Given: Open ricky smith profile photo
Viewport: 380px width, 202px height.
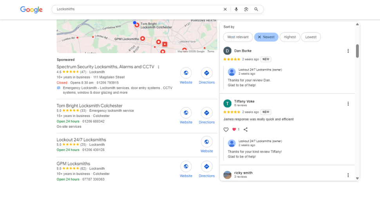Looking at the screenshot, I should click(227, 175).
